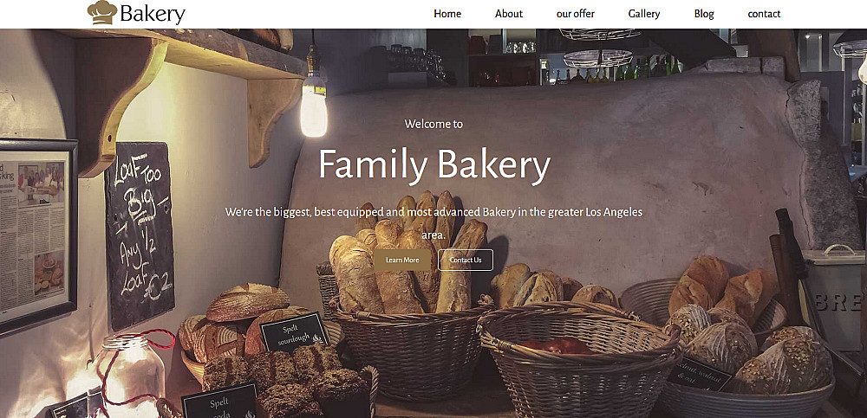Click the 'Spelt soda' label card

(x=220, y=402)
